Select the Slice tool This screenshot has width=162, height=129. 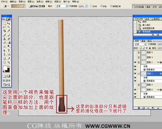[x=9, y=31]
